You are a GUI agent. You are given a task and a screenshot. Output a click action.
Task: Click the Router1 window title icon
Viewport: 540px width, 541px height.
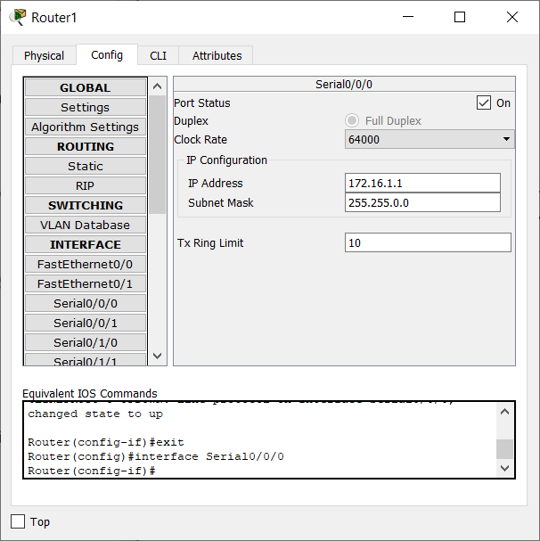point(17,17)
